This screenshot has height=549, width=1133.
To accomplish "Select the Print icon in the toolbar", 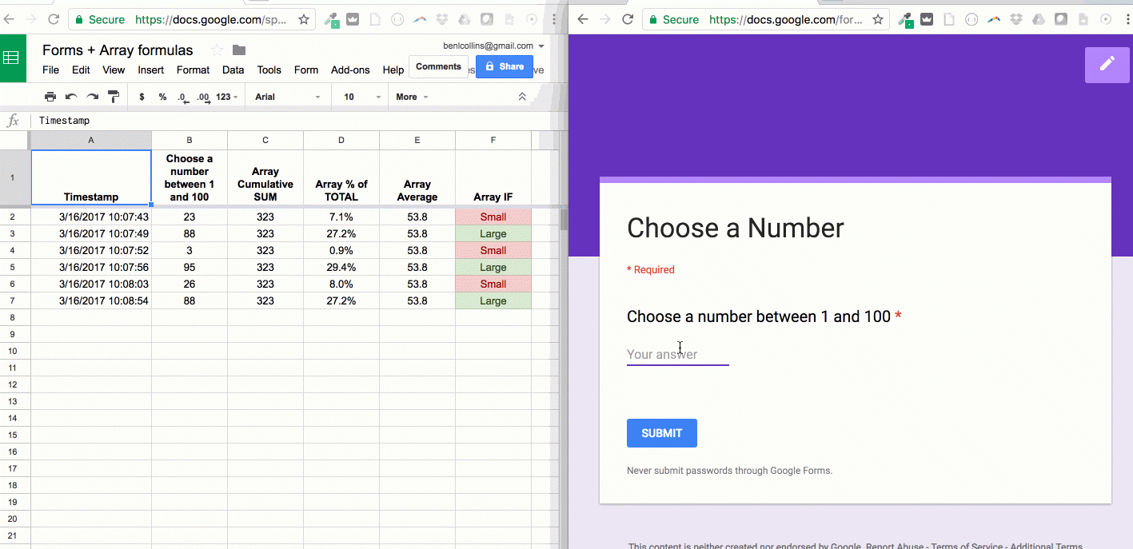I will [50, 96].
